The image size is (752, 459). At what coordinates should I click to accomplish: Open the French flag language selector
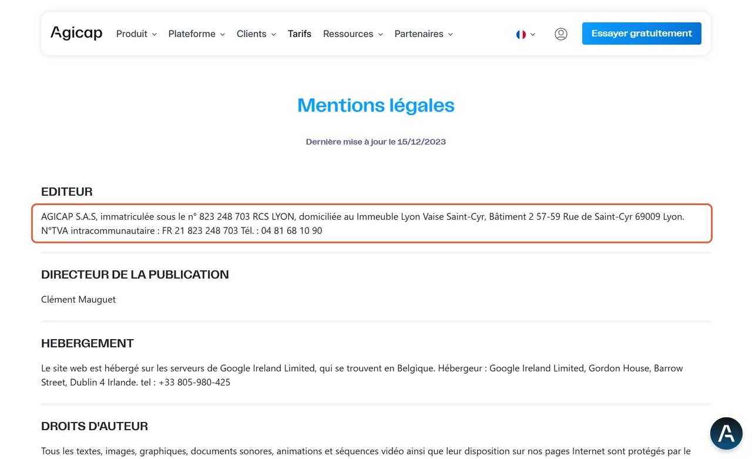point(526,34)
